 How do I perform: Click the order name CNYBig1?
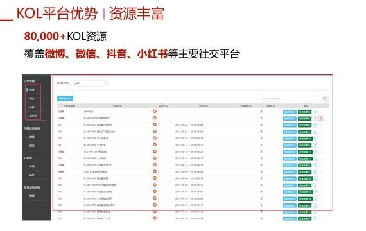tap(89, 112)
